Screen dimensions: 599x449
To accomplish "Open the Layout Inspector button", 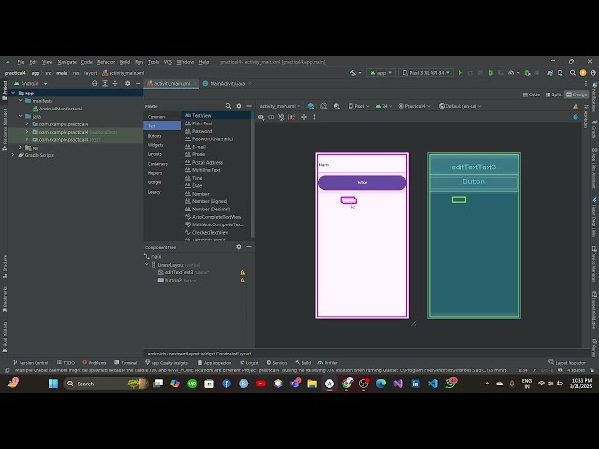I will click(x=567, y=362).
